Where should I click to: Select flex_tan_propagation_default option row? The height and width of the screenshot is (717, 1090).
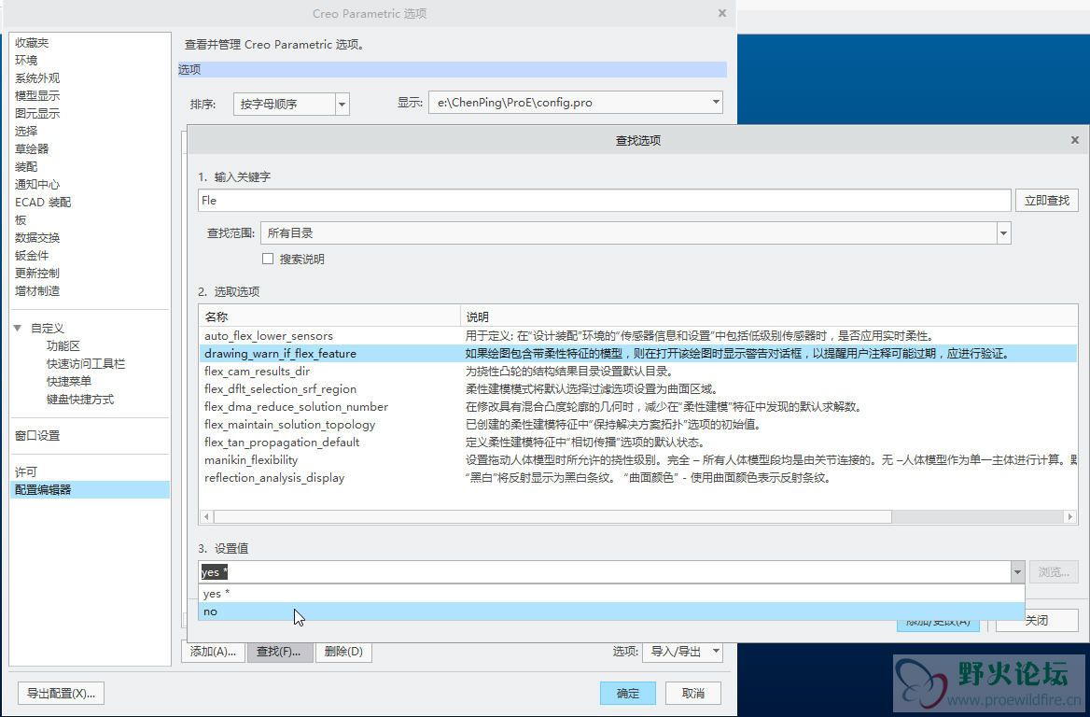(638, 443)
